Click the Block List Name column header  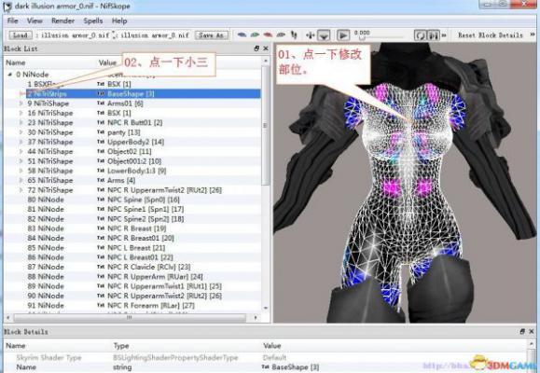pyautogui.click(x=16, y=62)
